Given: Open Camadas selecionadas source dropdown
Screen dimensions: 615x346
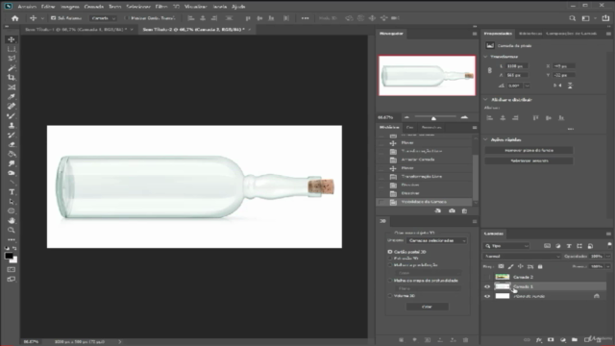Looking at the screenshot, I should click(x=436, y=240).
